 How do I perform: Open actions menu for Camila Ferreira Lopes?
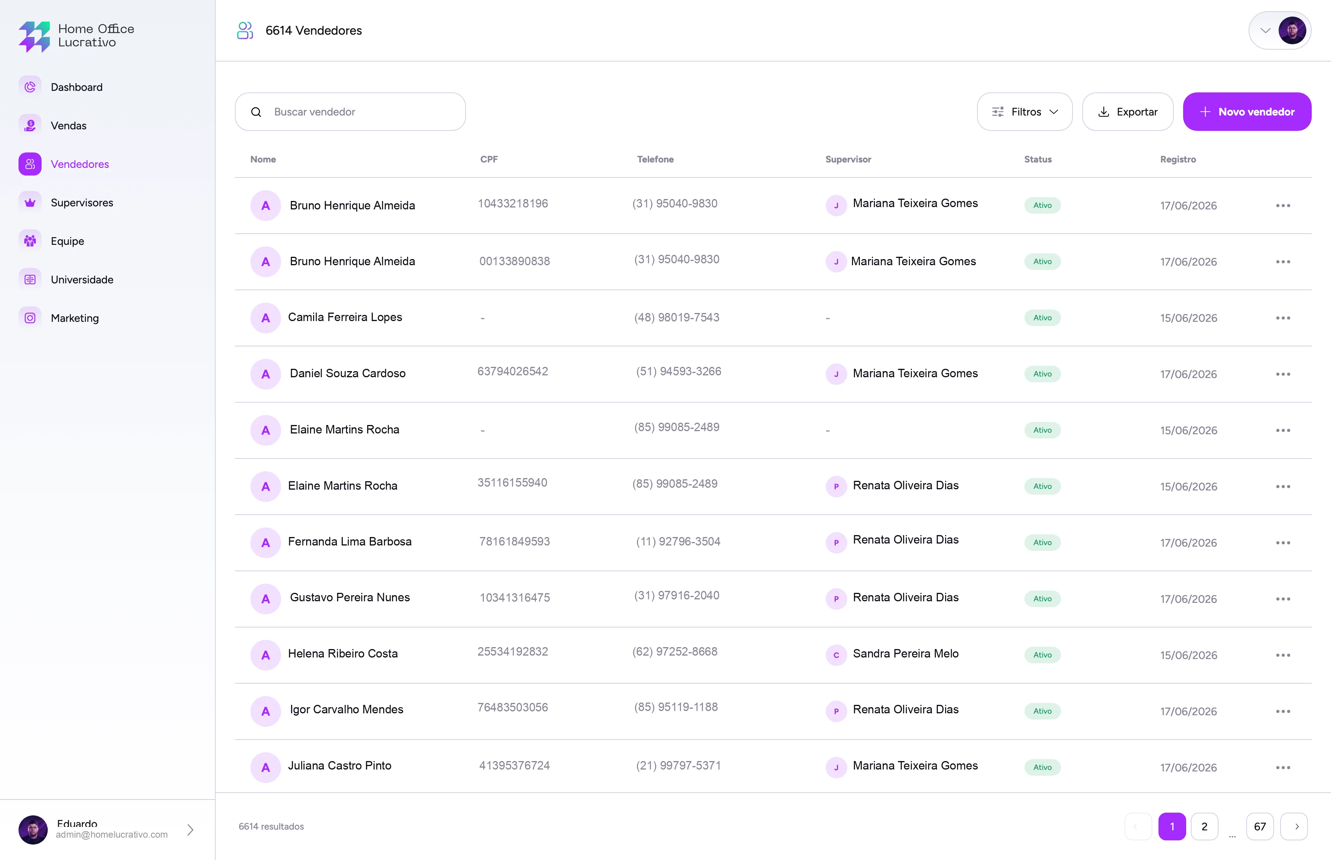point(1283,318)
